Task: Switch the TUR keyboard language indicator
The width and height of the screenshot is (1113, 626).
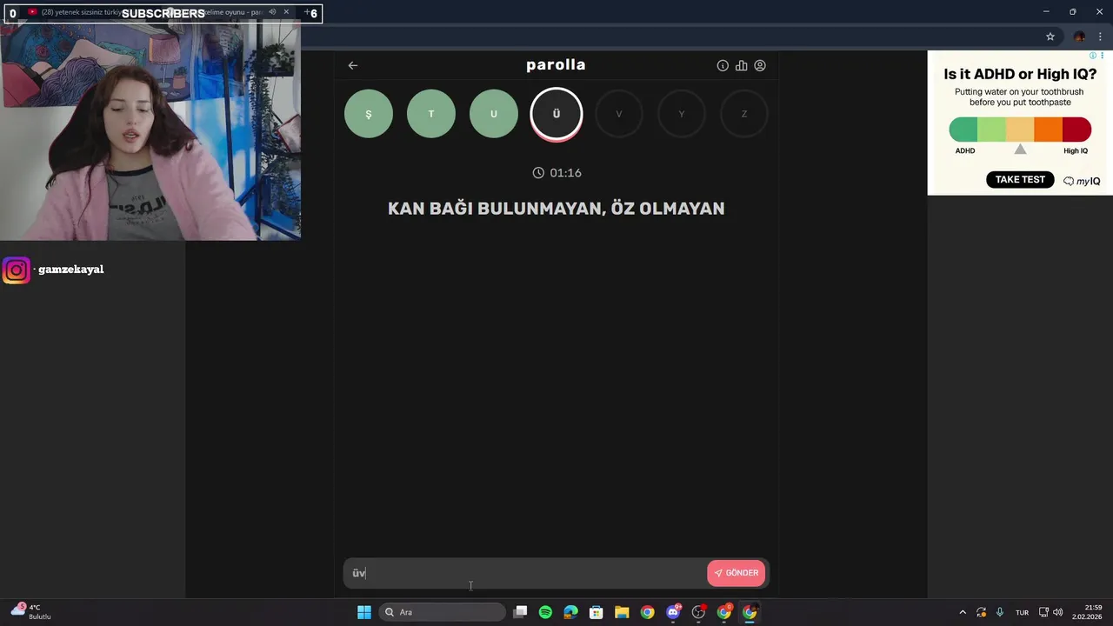Action: click(1023, 612)
